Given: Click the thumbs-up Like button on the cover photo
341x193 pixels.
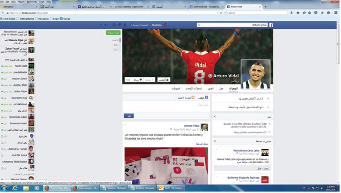Looking at the screenshot, I should coord(164,80).
